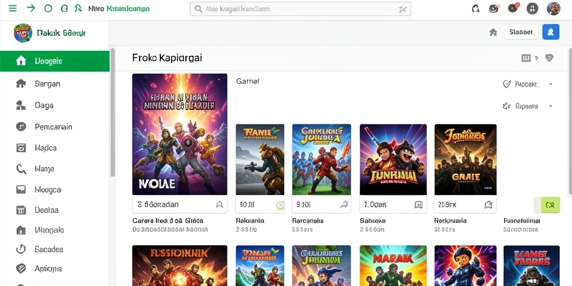Viewport: 572px width, 286px height.
Task: Click the Dakak Sesjr sidebar avatar
Action: pos(23,33)
